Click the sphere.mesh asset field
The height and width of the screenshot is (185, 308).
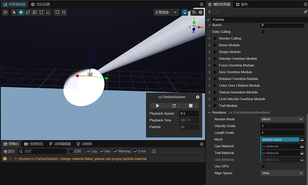(x=280, y=140)
